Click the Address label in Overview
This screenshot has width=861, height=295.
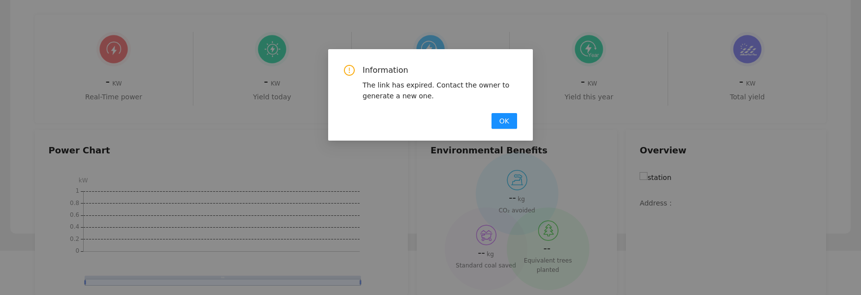point(655,203)
